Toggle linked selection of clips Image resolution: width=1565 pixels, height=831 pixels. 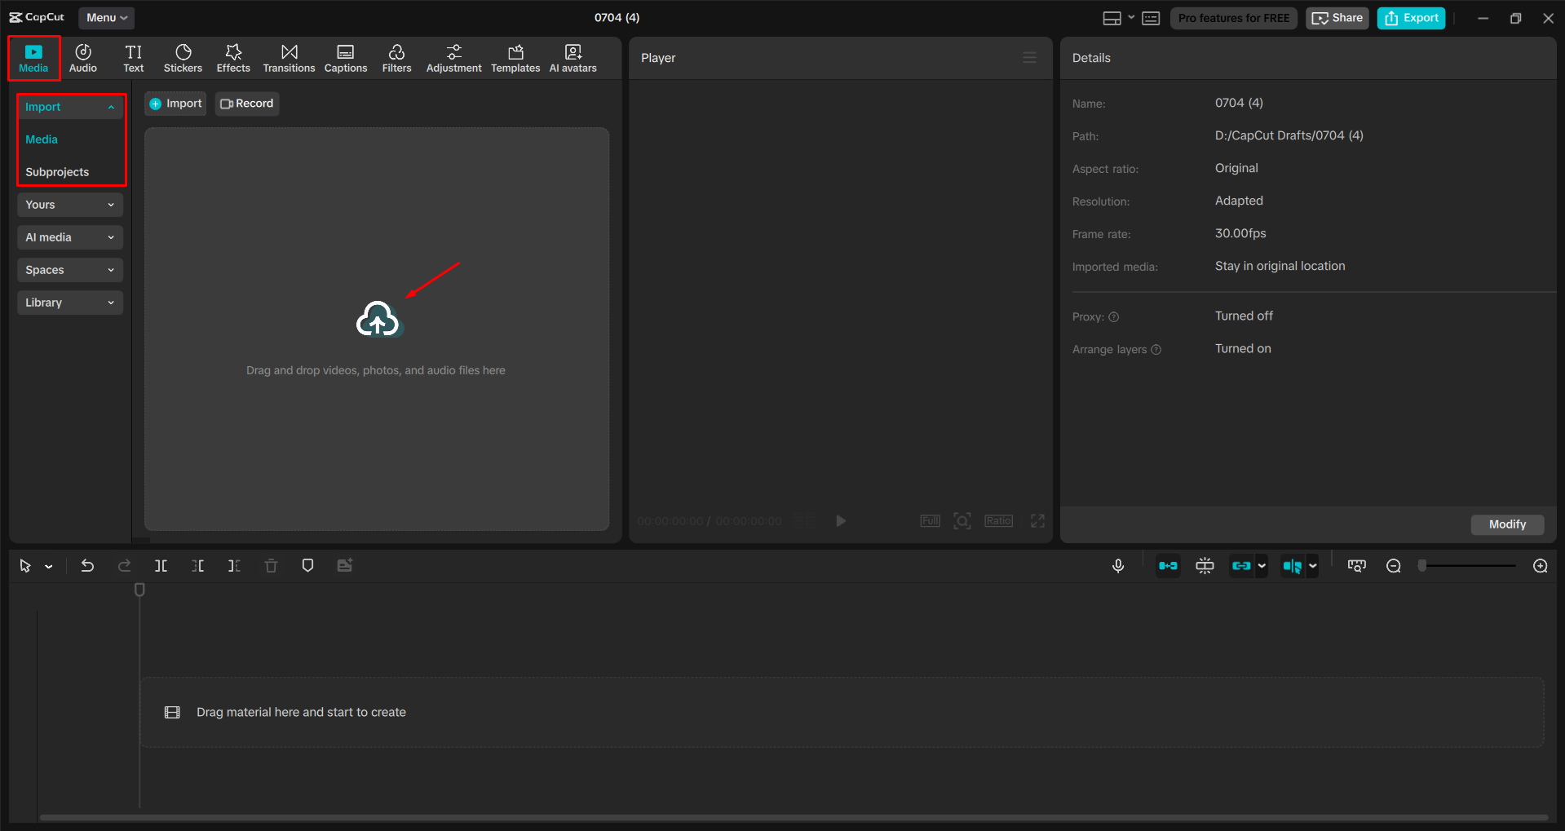(x=1243, y=565)
